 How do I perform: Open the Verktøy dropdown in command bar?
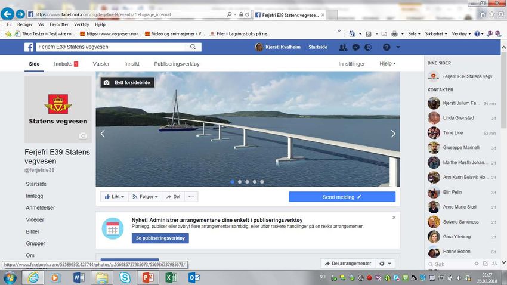click(x=462, y=33)
